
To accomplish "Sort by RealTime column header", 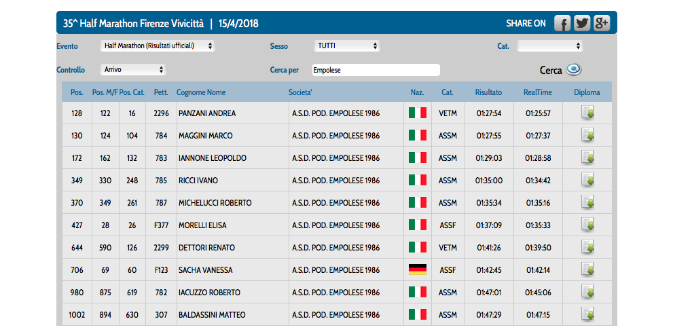I will tap(538, 92).
